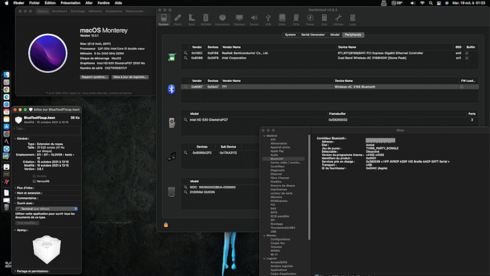The height and width of the screenshot is (276, 490).
Task: Open the Sound section in Hackintool
Action: click(x=254, y=20)
